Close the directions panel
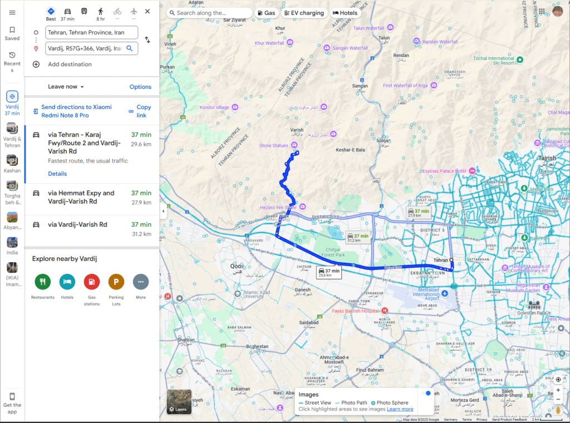Image resolution: width=570 pixels, height=423 pixels. point(147,11)
